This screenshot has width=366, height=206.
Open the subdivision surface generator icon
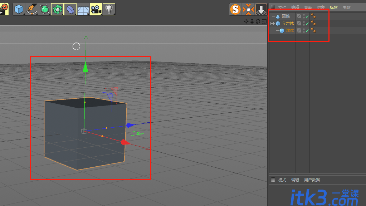pos(45,9)
